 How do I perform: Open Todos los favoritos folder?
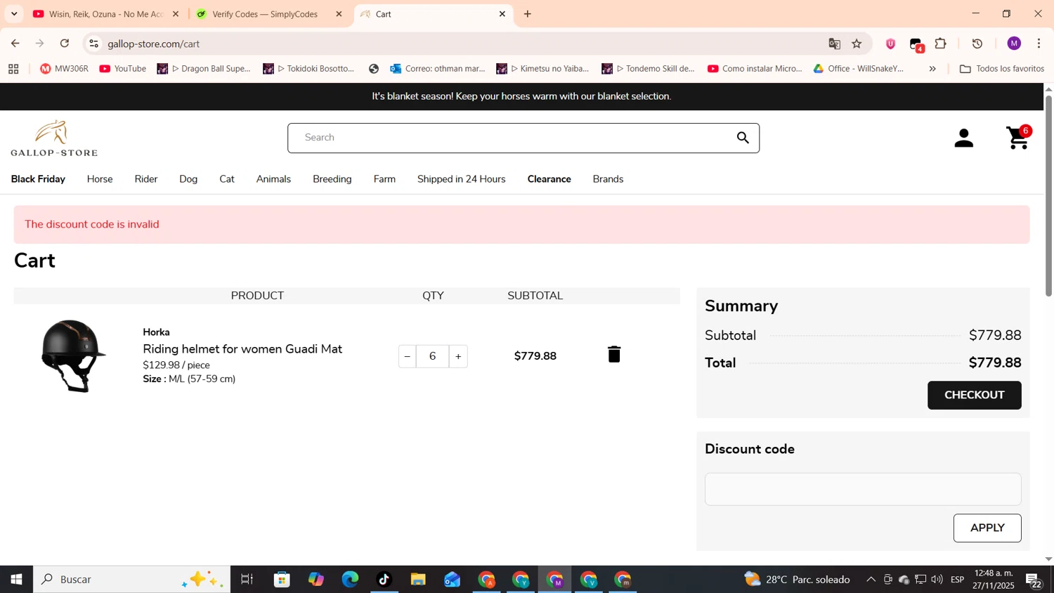(1001, 69)
